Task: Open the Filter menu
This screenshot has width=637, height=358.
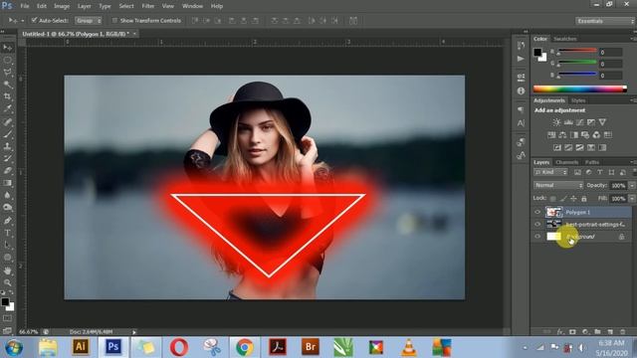Action: tap(148, 6)
